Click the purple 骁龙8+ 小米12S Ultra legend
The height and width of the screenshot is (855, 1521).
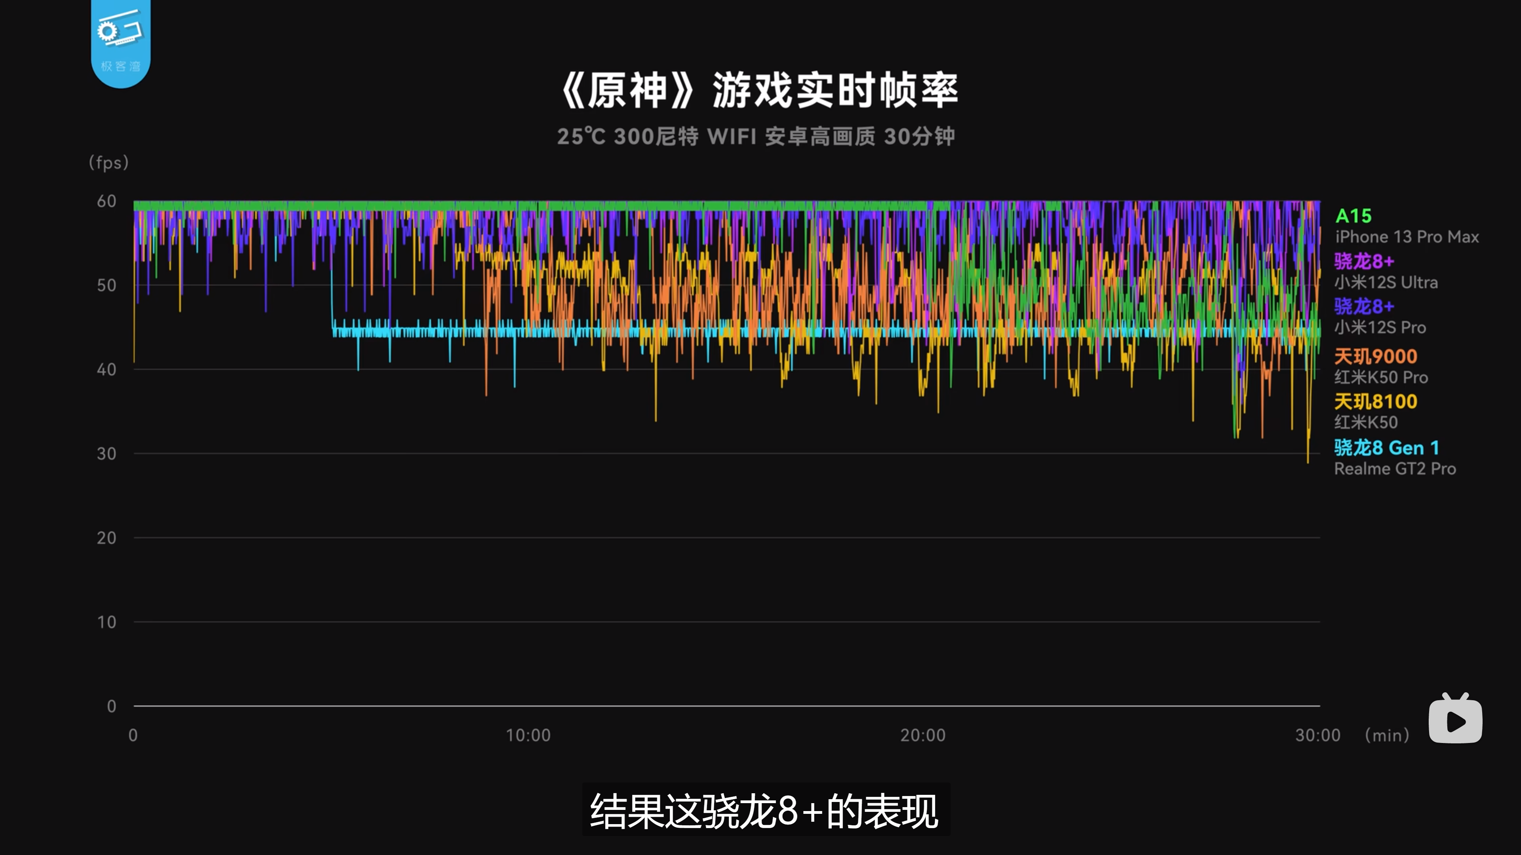click(1364, 261)
